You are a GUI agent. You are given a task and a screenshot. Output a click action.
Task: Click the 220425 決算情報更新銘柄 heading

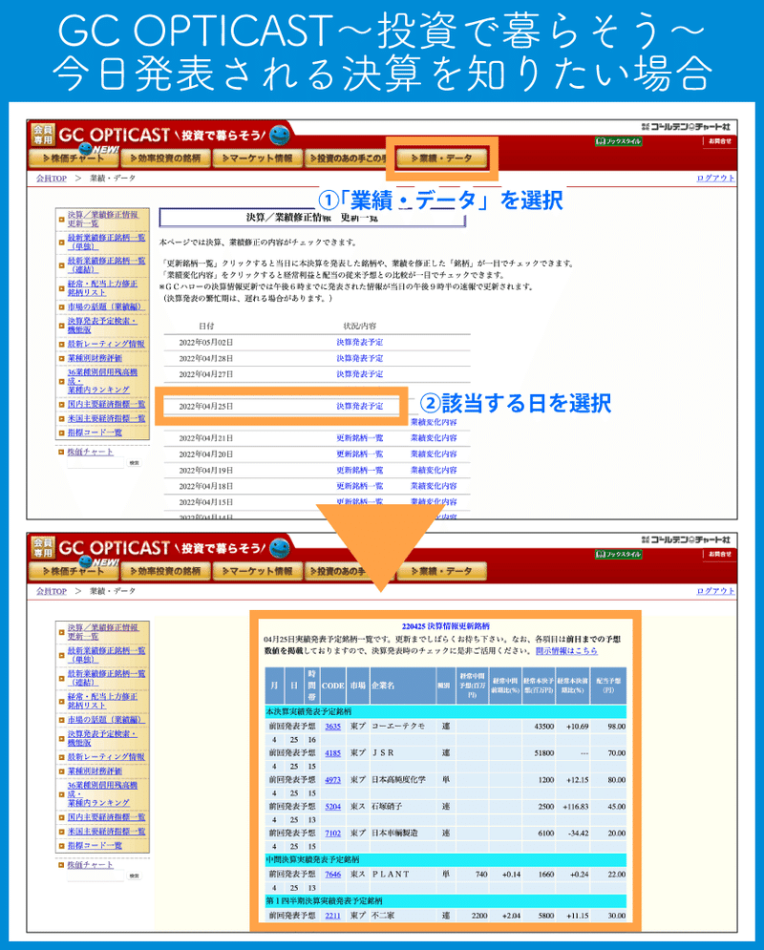tap(445, 626)
